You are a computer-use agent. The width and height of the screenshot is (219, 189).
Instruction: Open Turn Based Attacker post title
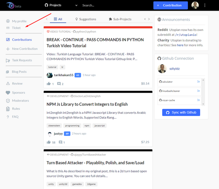[x=95, y=163]
